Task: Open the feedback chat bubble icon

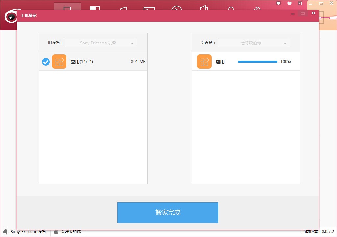Action: click(x=278, y=3)
